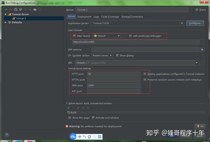
Task: Edit the before launch task pencil icon
Action: [x=78, y=108]
